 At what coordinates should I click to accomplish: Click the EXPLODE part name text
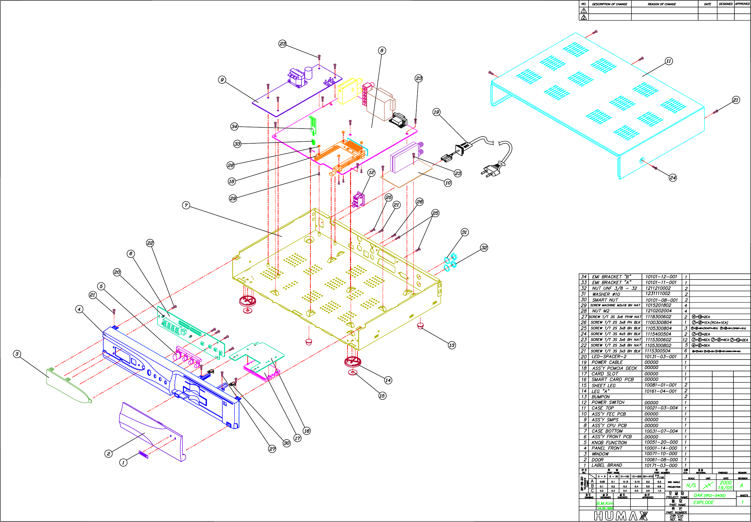703,503
